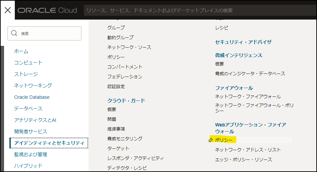The height and width of the screenshot is (172, 317).
Task: Open 脅威のインジケータ・データベース link
Action: click(x=250, y=74)
